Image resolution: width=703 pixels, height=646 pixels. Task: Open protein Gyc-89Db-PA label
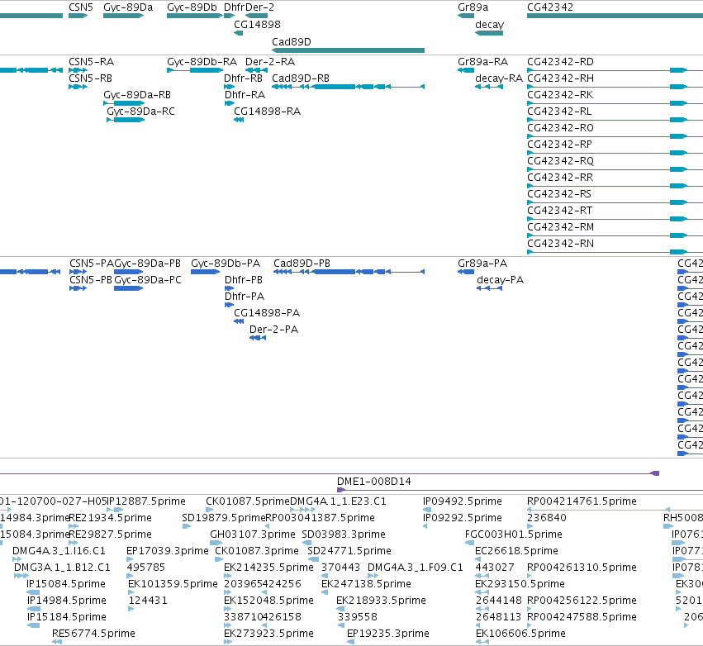click(226, 264)
